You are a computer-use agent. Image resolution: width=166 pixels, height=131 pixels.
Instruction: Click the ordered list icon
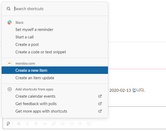pyautogui.click(x=63, y=124)
